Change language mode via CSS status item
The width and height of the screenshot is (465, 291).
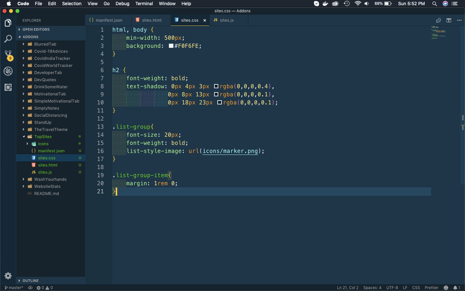click(416, 288)
